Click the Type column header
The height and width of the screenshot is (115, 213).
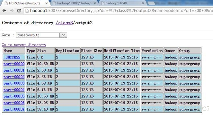click(x=31, y=51)
